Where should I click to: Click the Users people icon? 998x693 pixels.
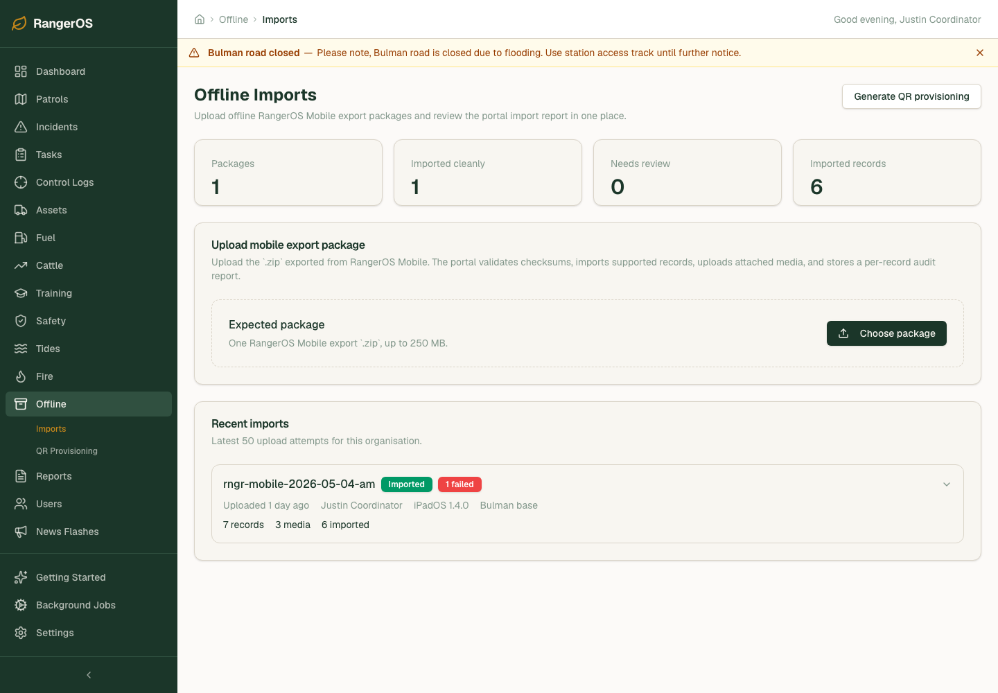click(21, 504)
